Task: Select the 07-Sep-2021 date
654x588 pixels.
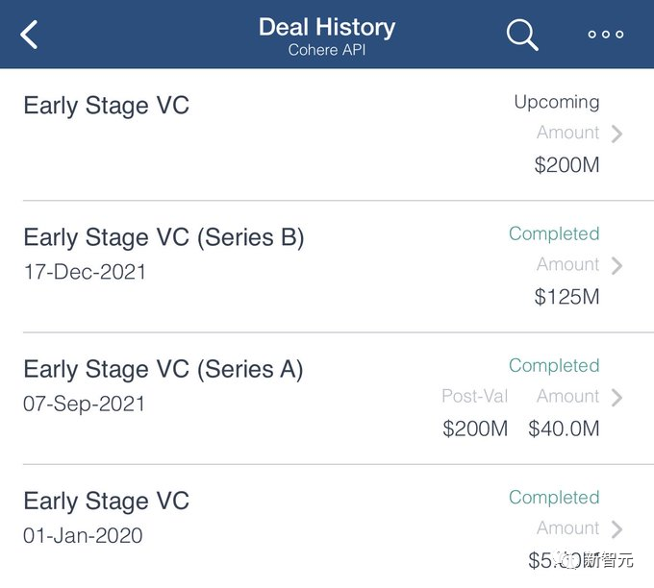Action: coord(85,404)
